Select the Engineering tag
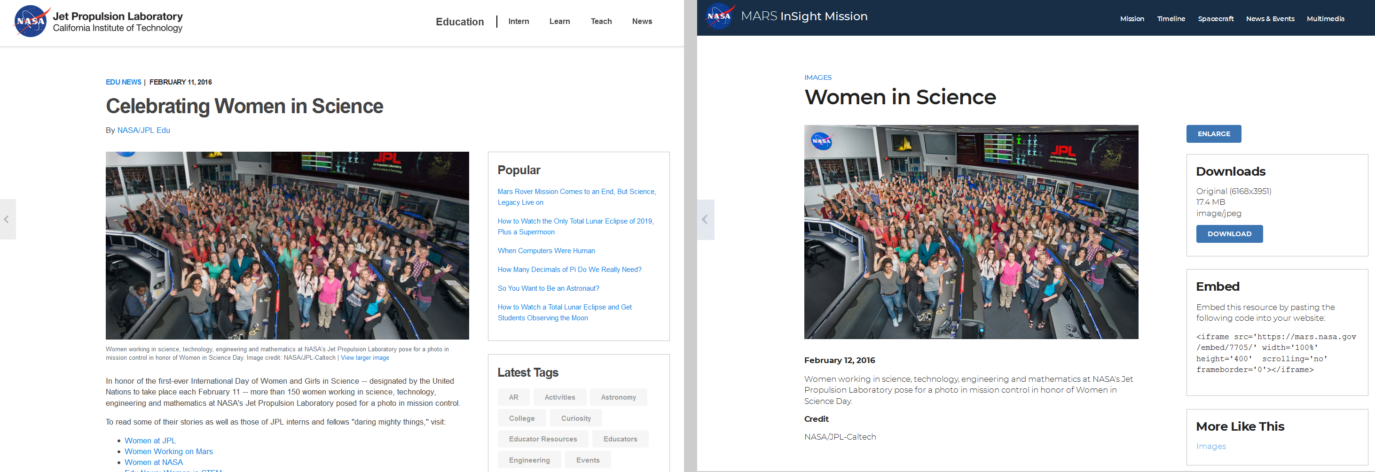This screenshot has width=1375, height=472. click(x=529, y=460)
